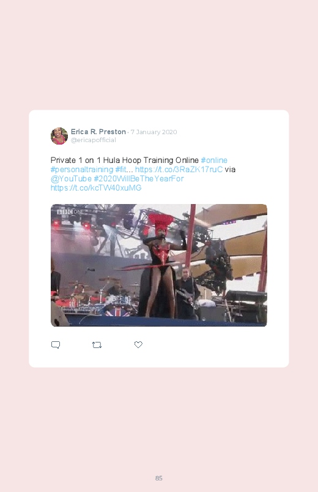This screenshot has width=318, height=492.
Task: Click the page number 85
Action: (x=159, y=478)
